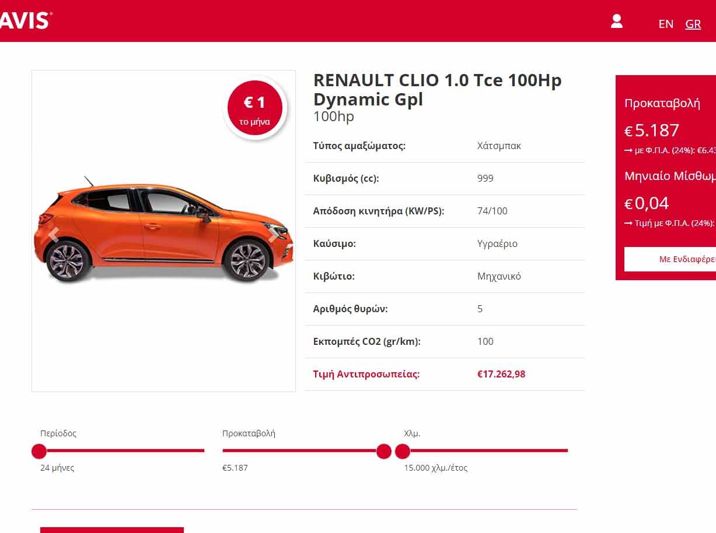Click the Προκαταβολή heading in red panel
716x533 pixels.
(x=662, y=104)
